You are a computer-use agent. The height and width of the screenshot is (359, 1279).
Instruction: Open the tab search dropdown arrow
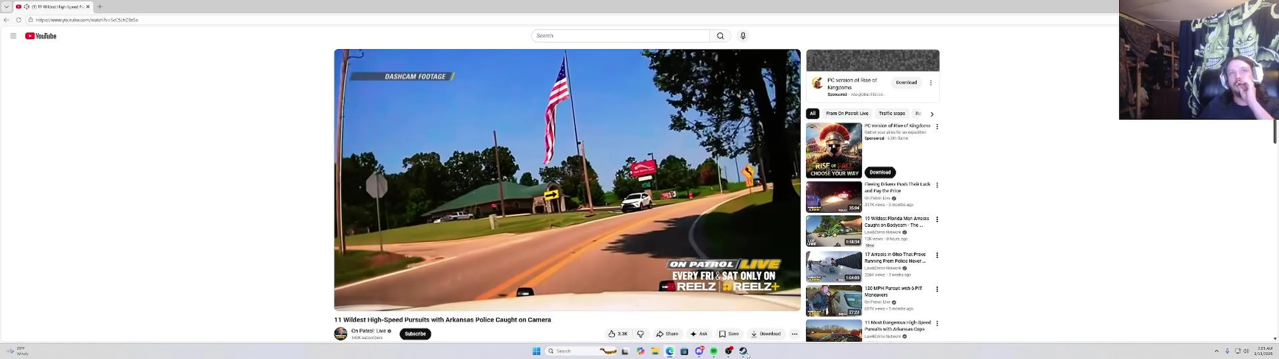point(6,7)
